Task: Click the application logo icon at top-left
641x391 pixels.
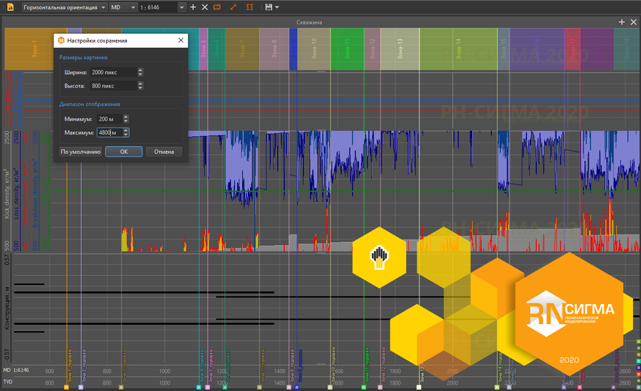Action: (x=11, y=7)
